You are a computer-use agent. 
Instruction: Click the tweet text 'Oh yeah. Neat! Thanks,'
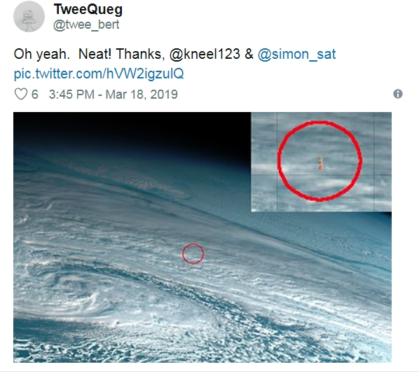pyautogui.click(x=88, y=54)
